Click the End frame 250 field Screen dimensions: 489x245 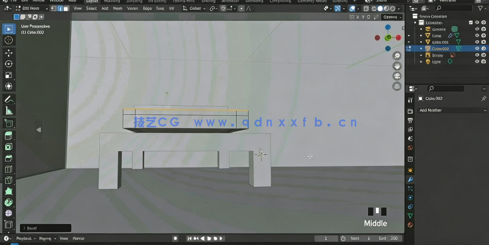(x=388, y=239)
